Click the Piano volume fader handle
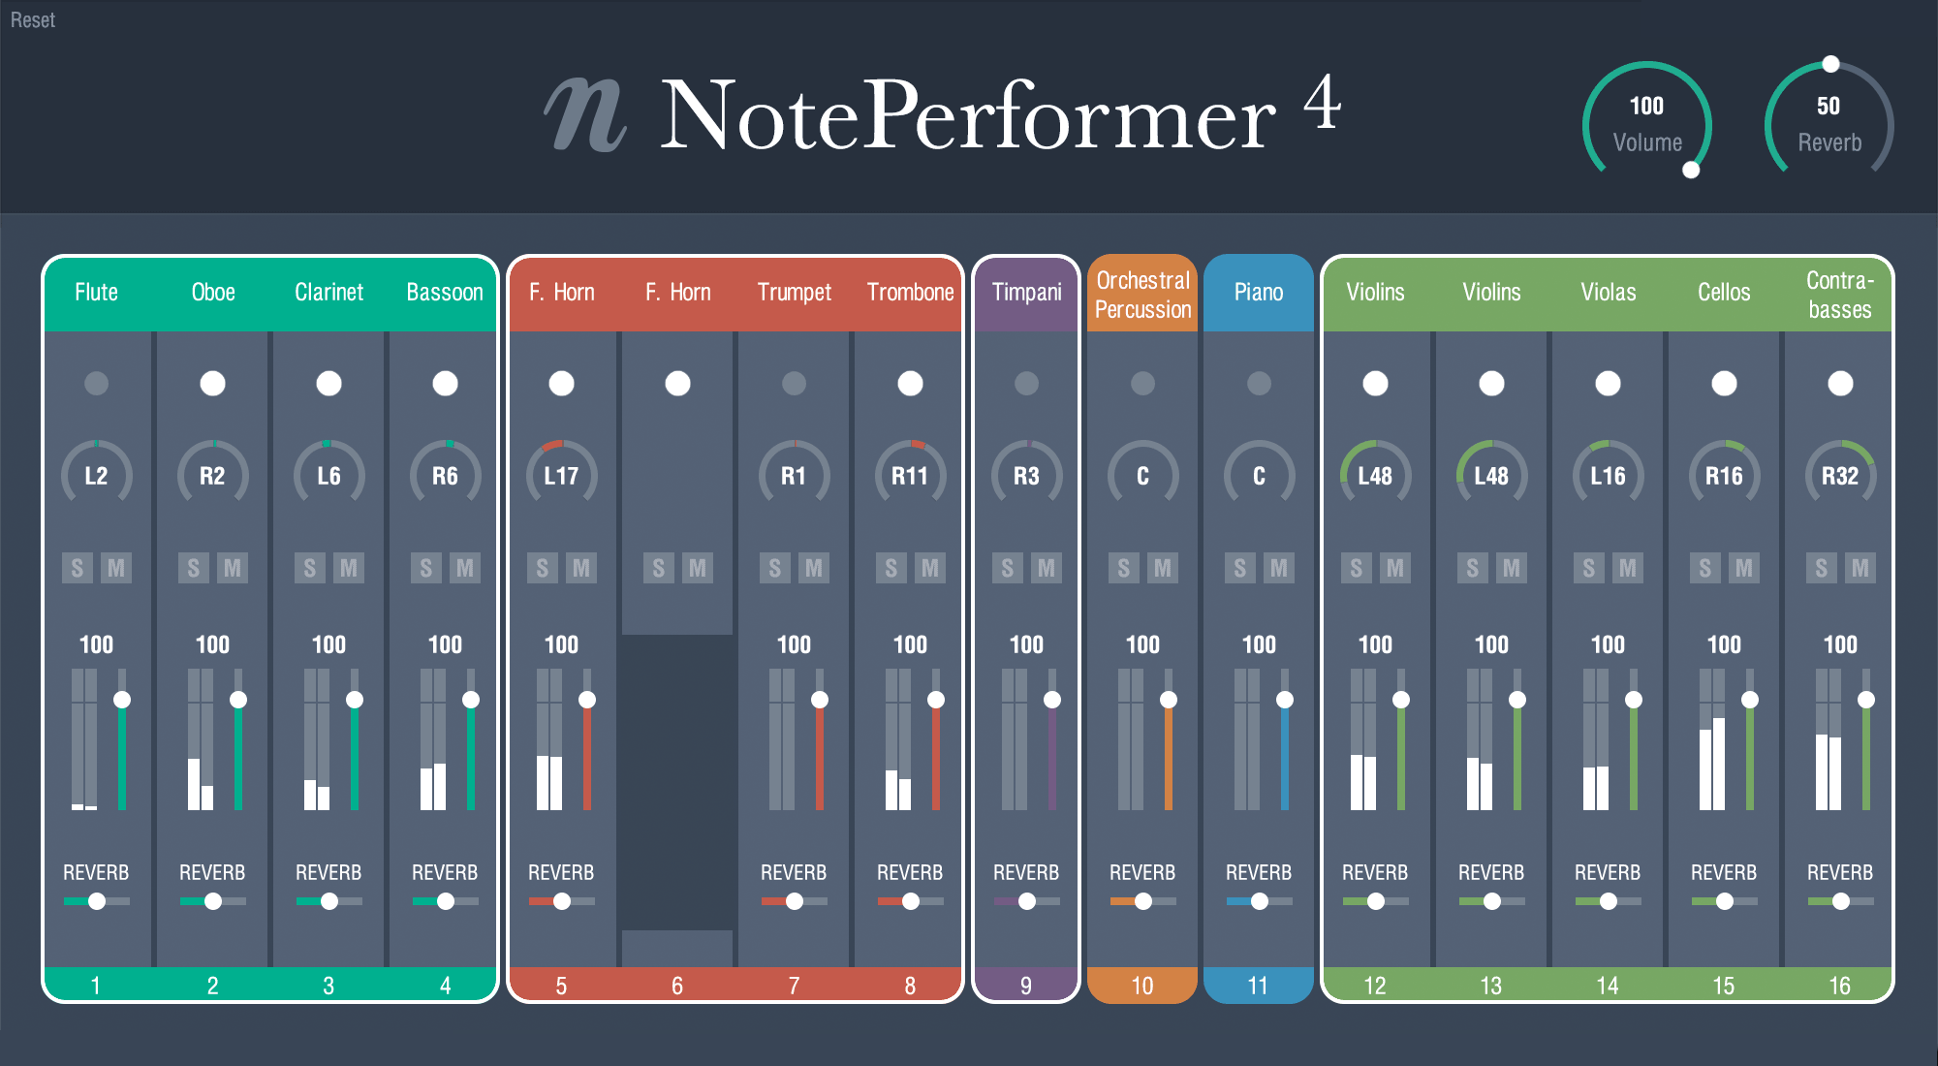This screenshot has width=1938, height=1066. tap(1285, 700)
